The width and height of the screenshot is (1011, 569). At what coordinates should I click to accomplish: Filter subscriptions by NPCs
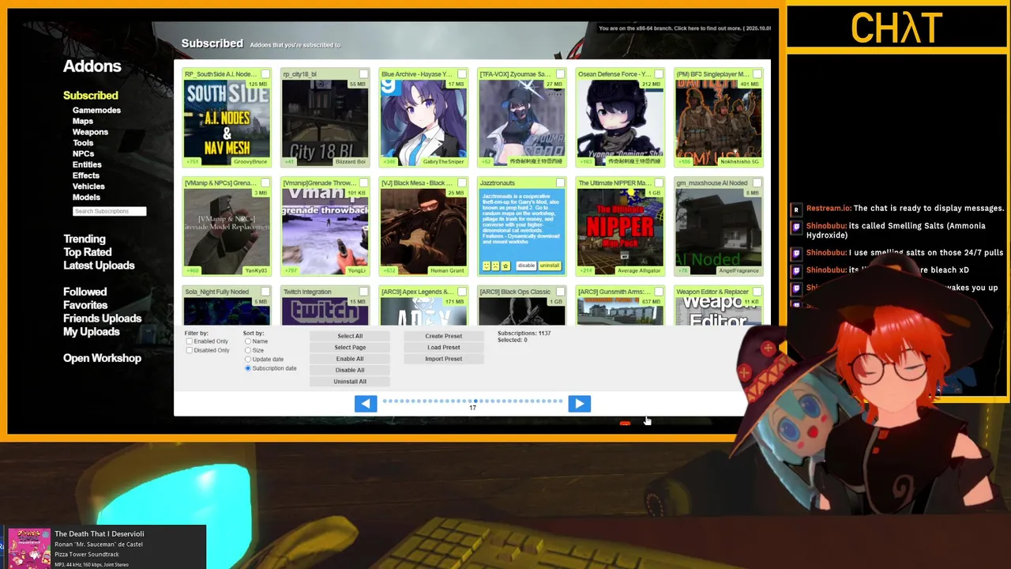[x=83, y=154]
